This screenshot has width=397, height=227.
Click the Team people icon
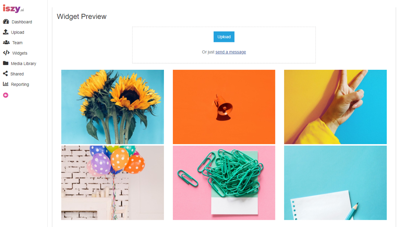[x=6, y=42]
